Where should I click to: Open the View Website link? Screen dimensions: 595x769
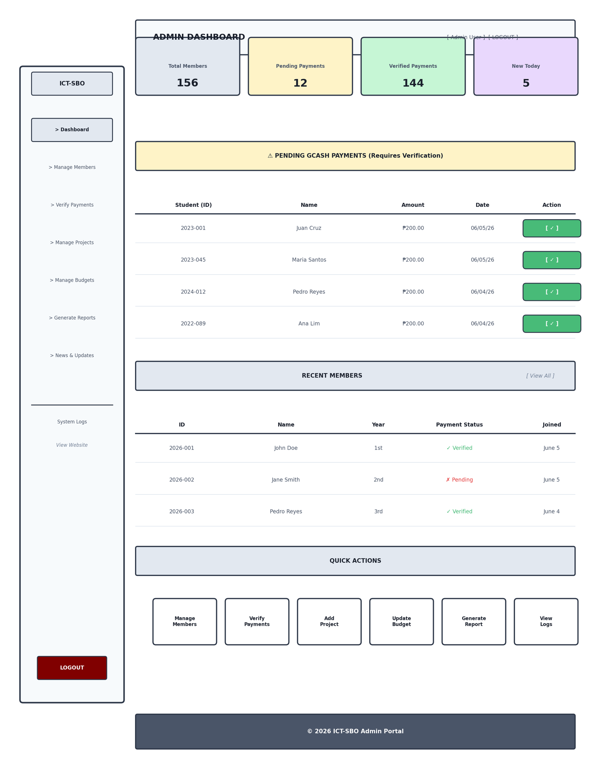(72, 445)
